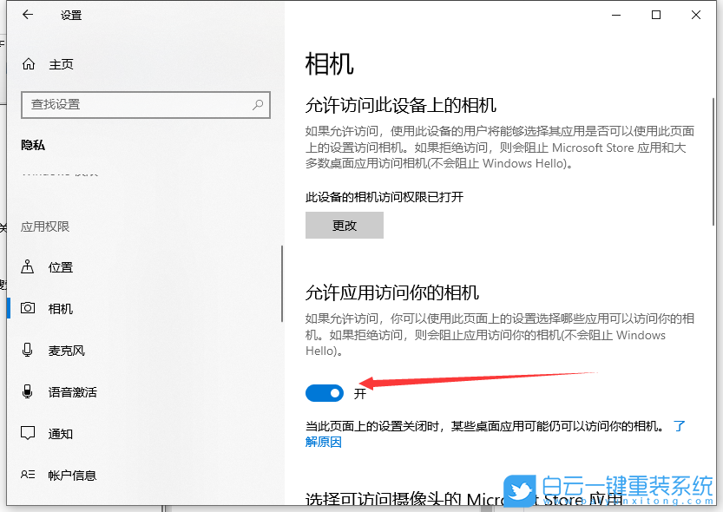Navigate to 通知 privacy settings
Viewport: 723px width, 512px height.
[x=60, y=433]
